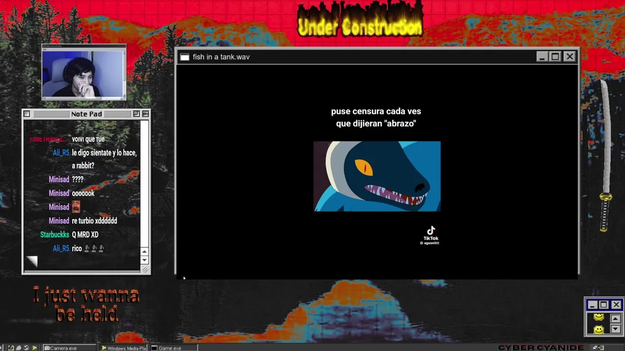
Task: Click the upper smiley face in emoji widget
Action: point(599,317)
